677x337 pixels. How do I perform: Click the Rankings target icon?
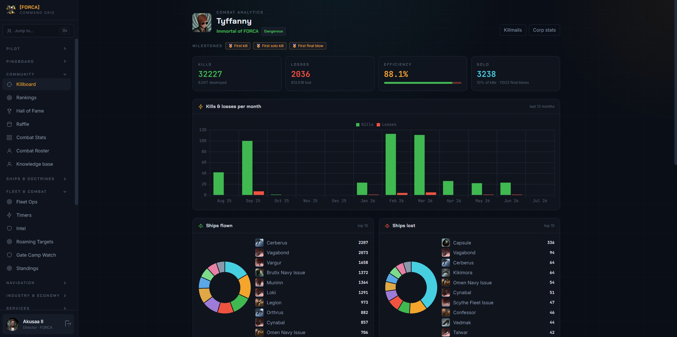pyautogui.click(x=9, y=98)
